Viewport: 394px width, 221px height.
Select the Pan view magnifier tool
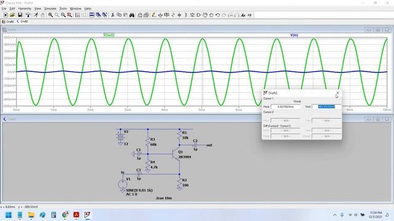point(57,15)
